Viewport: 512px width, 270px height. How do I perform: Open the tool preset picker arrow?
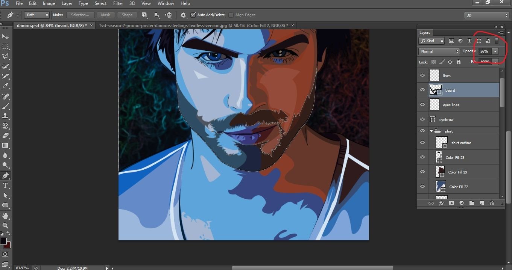click(x=18, y=15)
